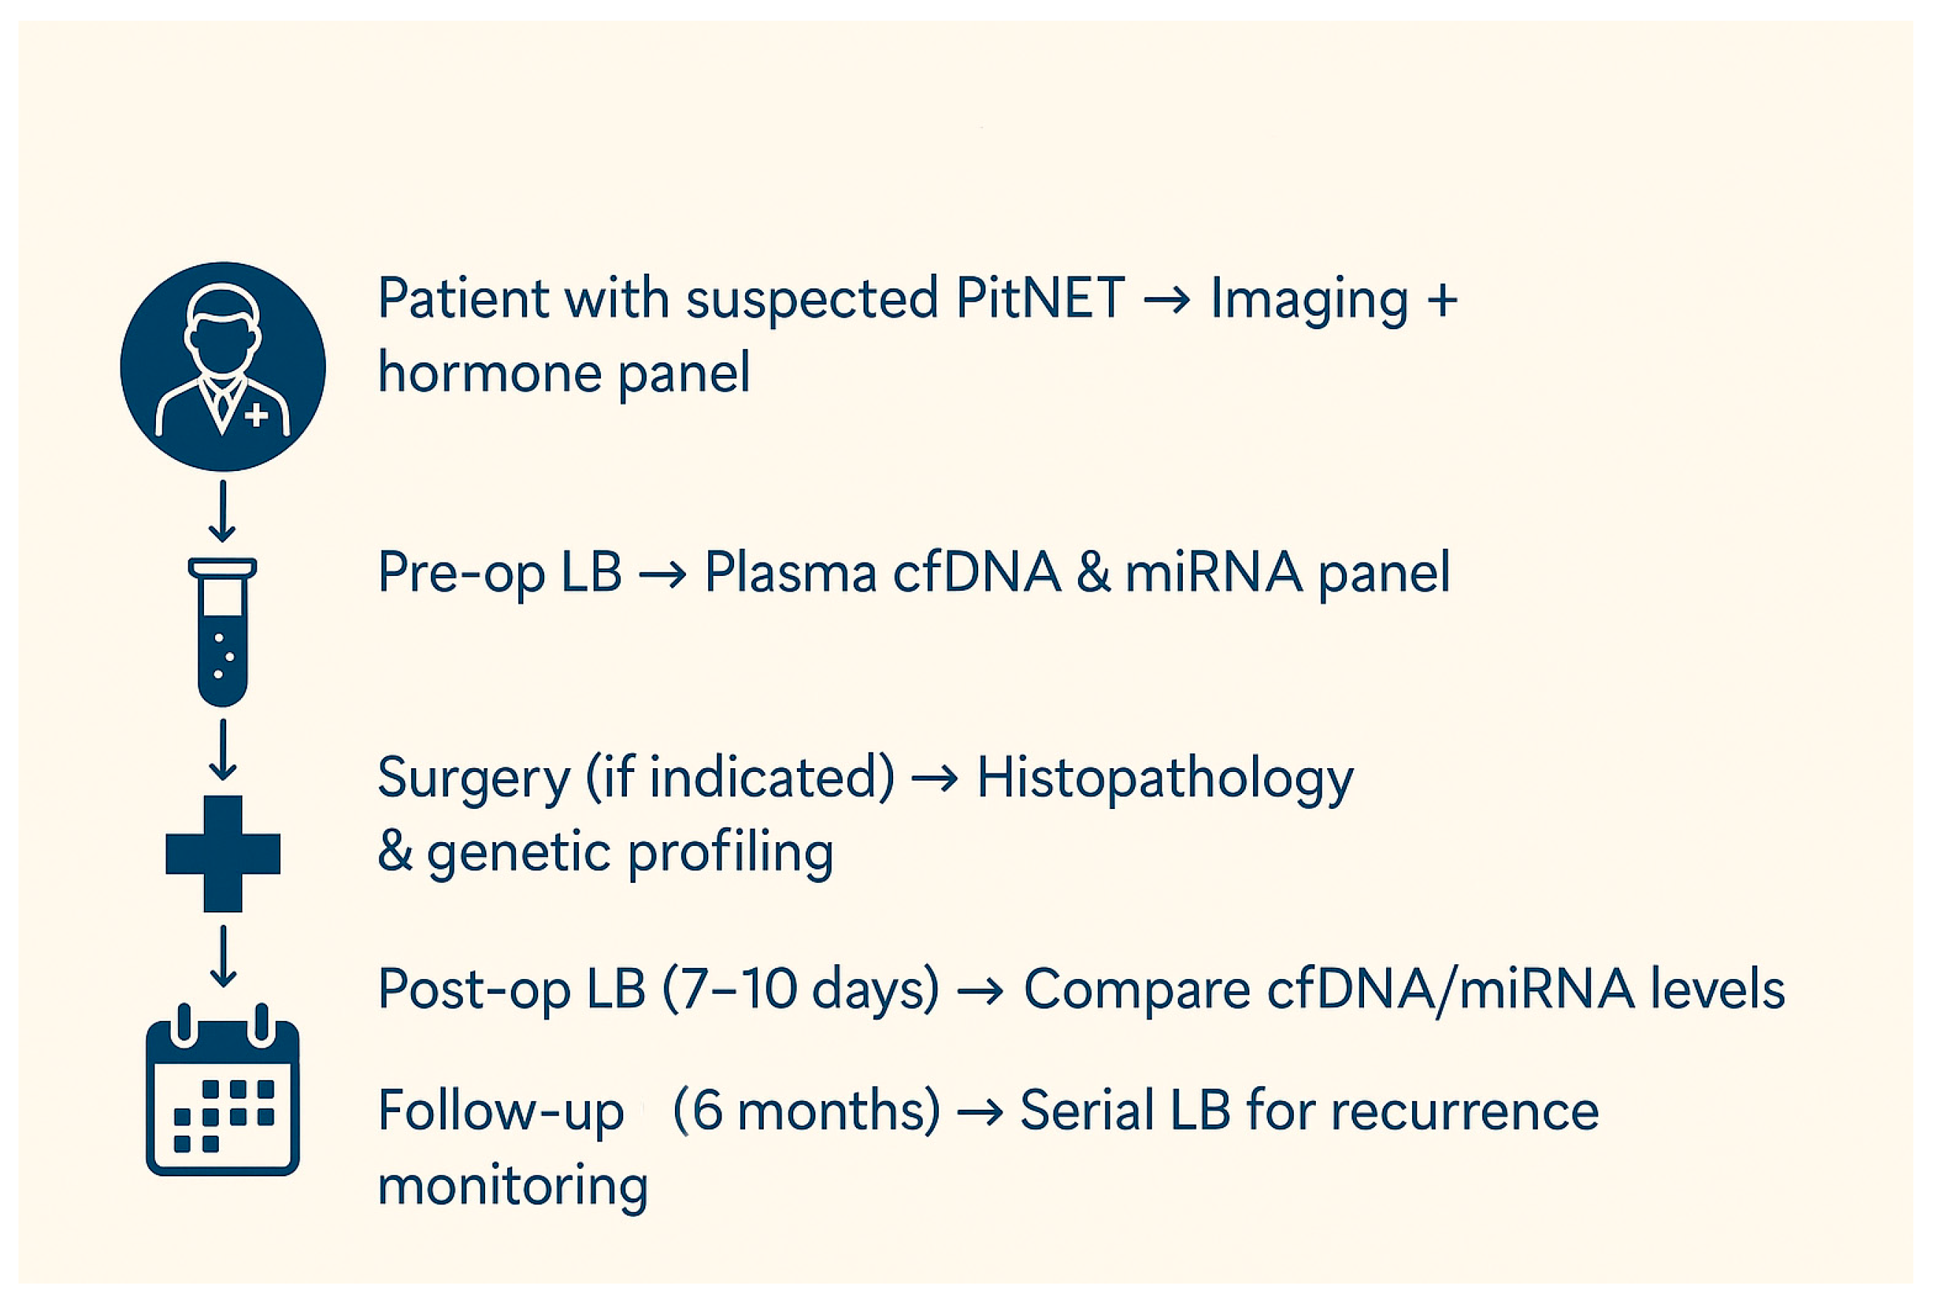Click the "(6 months)" text

(806, 1111)
